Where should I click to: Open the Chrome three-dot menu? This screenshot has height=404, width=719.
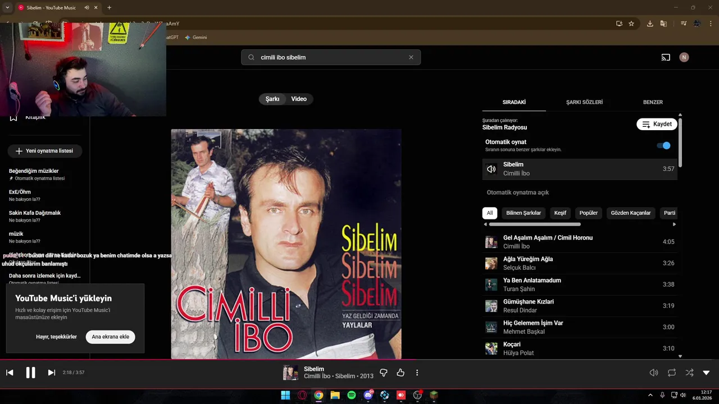pos(711,24)
